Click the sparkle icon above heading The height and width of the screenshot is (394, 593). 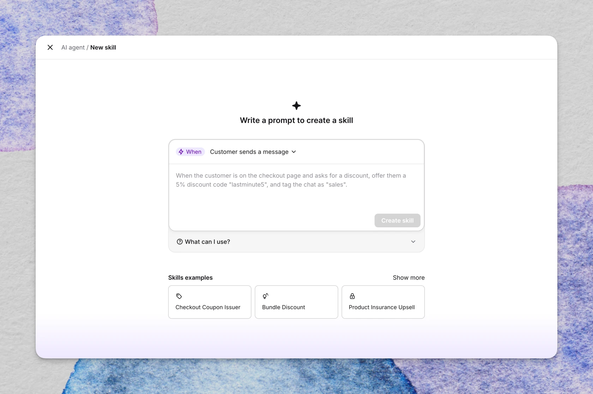296,105
